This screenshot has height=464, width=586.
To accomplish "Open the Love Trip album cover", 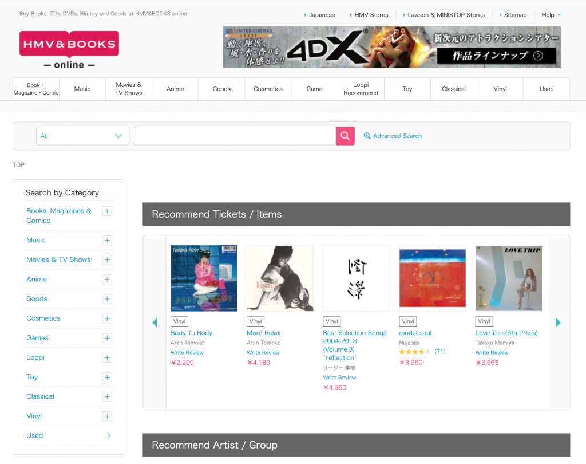I will pyautogui.click(x=508, y=278).
